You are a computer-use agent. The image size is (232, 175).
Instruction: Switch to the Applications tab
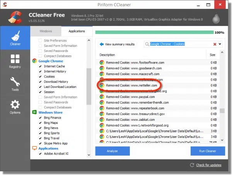[77, 31]
